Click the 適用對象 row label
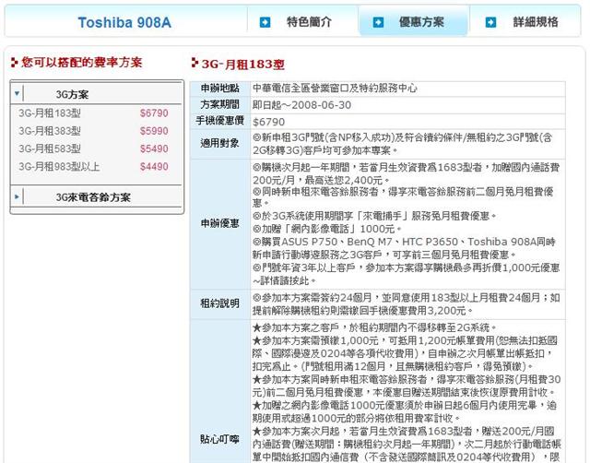The height and width of the screenshot is (463, 590). click(x=219, y=143)
